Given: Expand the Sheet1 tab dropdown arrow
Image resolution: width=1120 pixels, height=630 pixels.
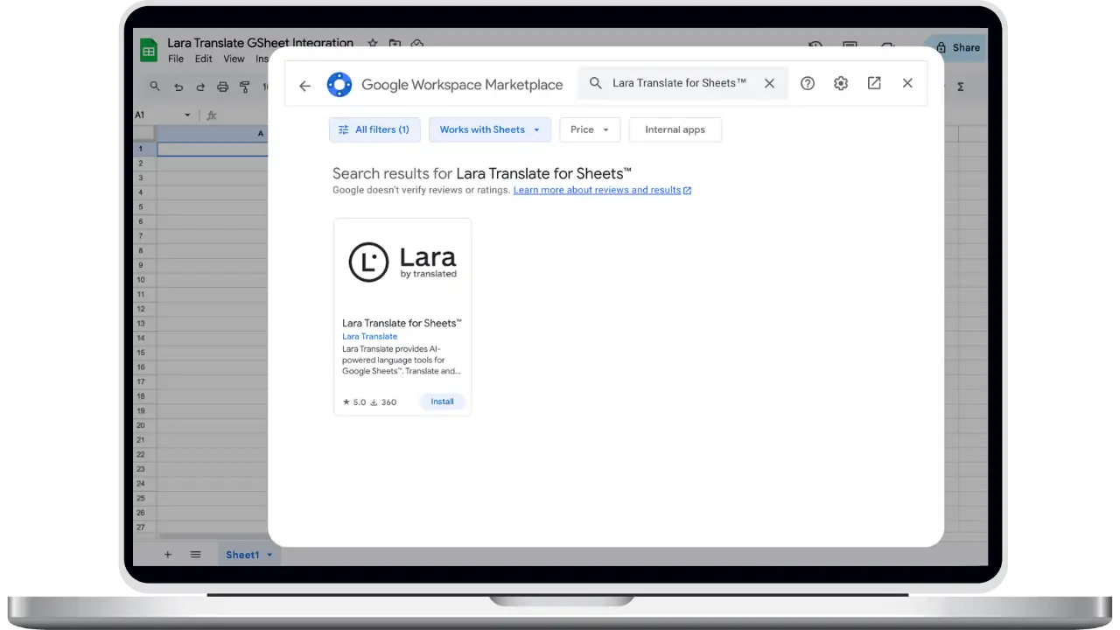Looking at the screenshot, I should (x=269, y=554).
